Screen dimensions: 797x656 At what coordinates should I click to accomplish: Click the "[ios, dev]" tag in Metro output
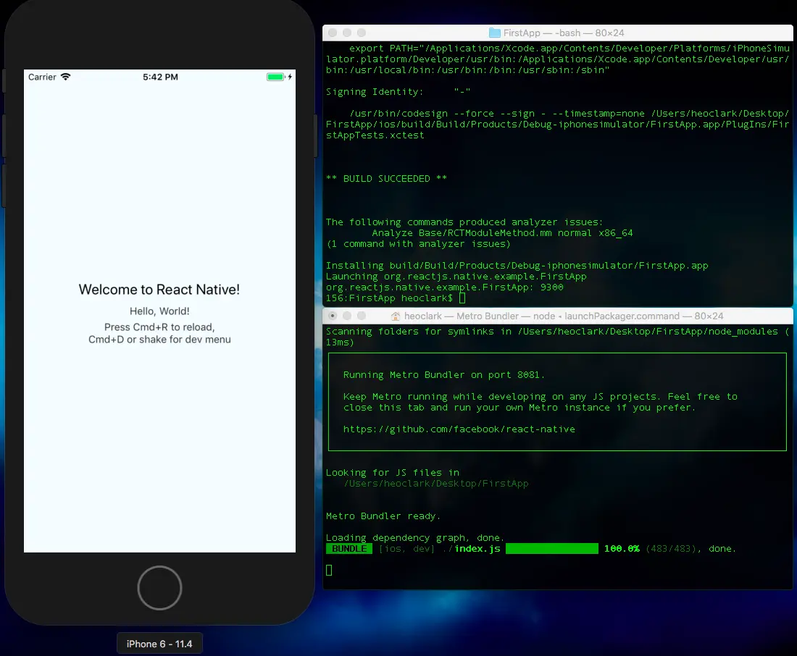pos(406,549)
